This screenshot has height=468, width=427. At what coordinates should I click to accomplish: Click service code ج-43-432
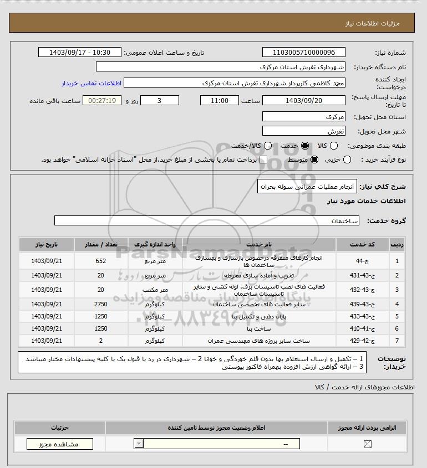(362, 290)
